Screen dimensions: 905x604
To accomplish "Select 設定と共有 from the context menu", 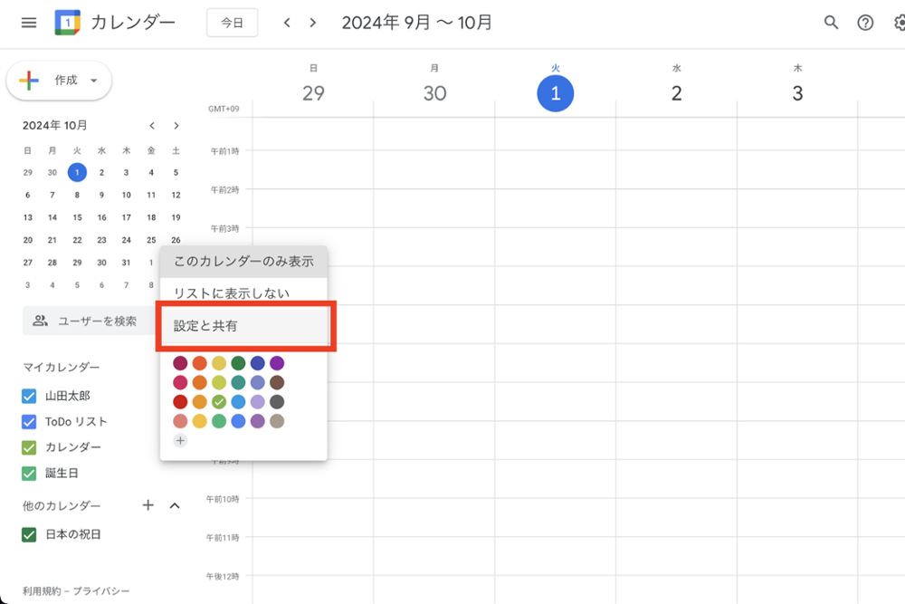I will click(244, 326).
